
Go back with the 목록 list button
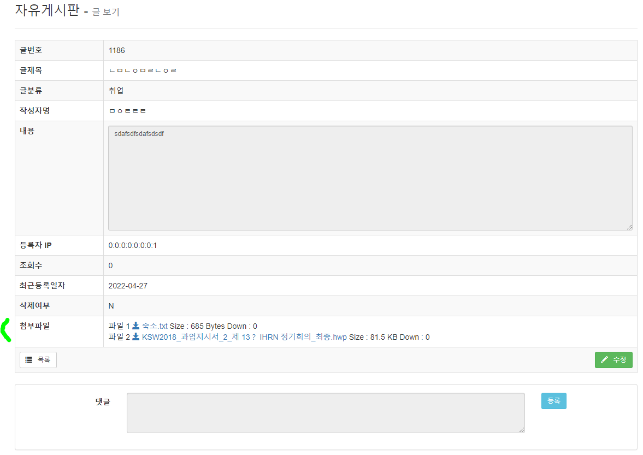[x=38, y=360]
